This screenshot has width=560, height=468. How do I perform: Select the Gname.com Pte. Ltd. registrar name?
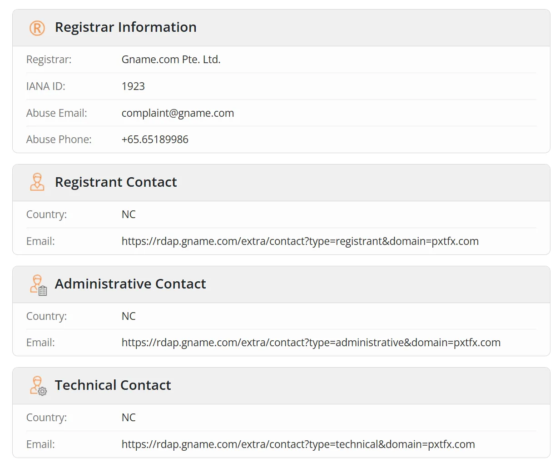pyautogui.click(x=171, y=60)
